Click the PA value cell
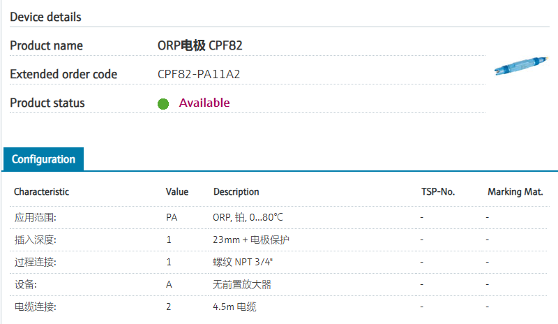The image size is (558, 324). [172, 217]
